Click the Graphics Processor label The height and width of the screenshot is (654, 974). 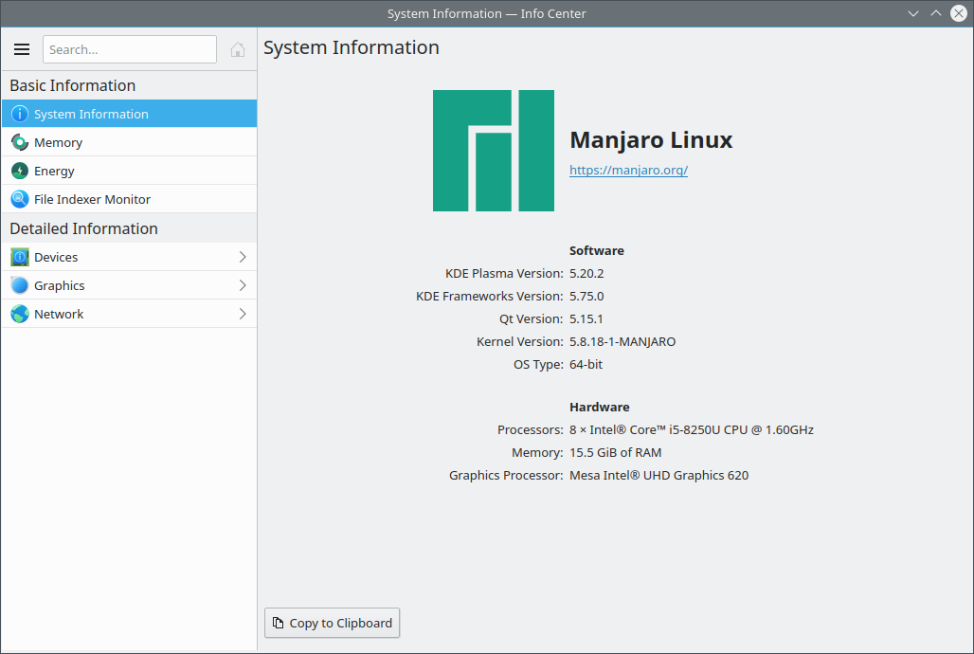[506, 475]
